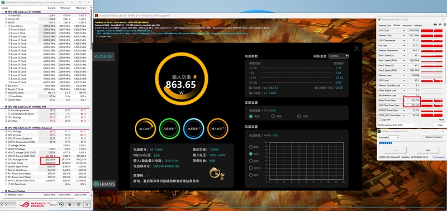Viewport: 447px width, 211px height.
Task: Click the blue 电源温度 circle gauge
Action: tap(193, 129)
